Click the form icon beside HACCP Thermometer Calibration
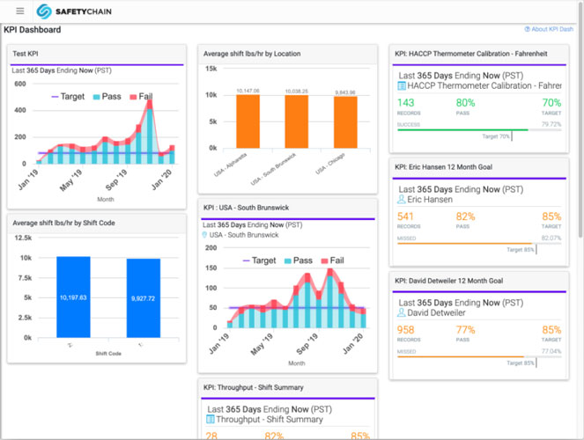The image size is (584, 440). coord(403,86)
